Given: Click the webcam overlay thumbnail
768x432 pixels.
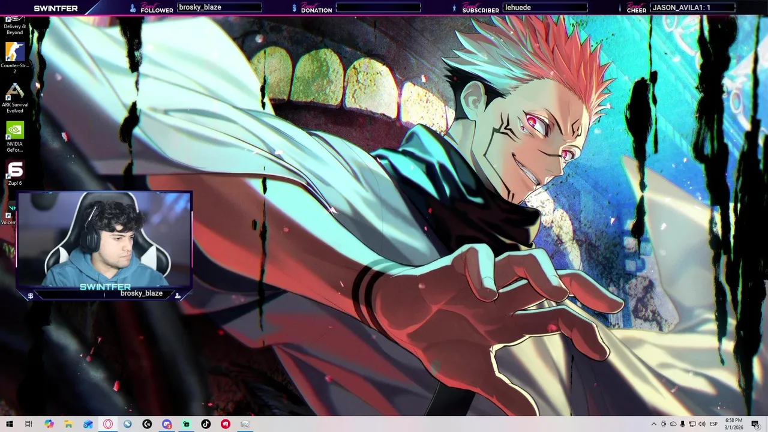Looking at the screenshot, I should pyautogui.click(x=104, y=240).
